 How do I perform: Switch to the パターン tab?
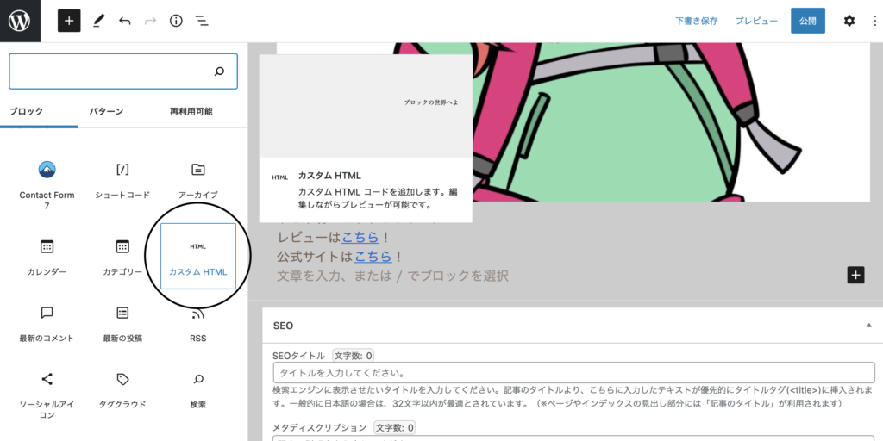point(106,111)
